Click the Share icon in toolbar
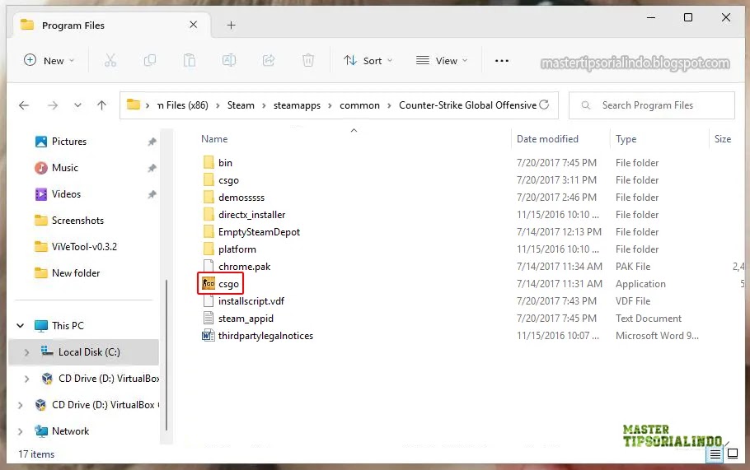 (269, 61)
